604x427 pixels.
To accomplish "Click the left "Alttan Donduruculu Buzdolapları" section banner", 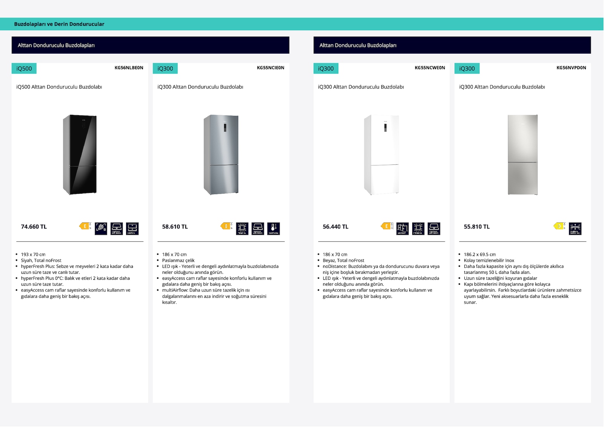I will point(151,45).
